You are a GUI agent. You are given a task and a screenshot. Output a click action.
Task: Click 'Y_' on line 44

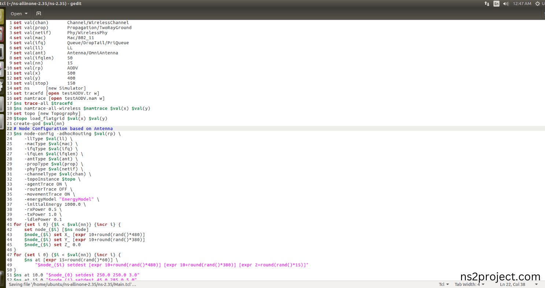[67, 240]
